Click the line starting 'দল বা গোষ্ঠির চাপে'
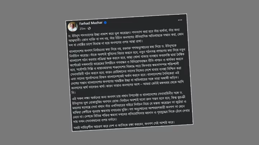259x145 pixels. tap(105, 43)
